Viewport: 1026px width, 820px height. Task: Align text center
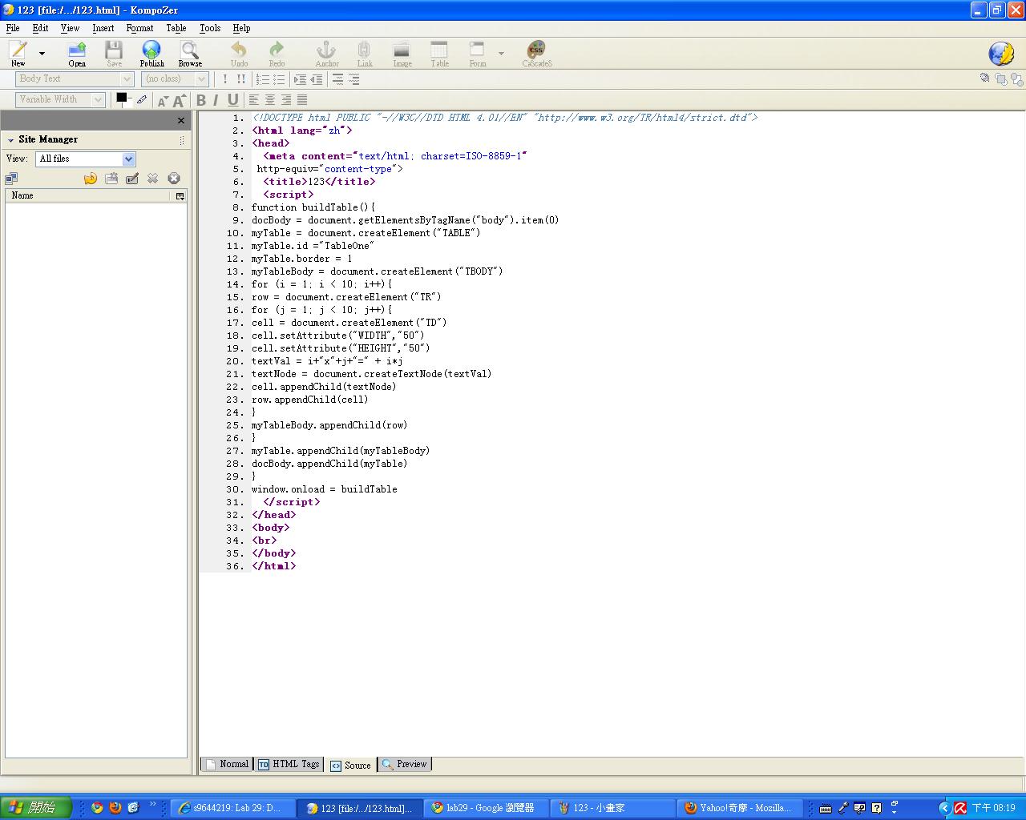270,99
